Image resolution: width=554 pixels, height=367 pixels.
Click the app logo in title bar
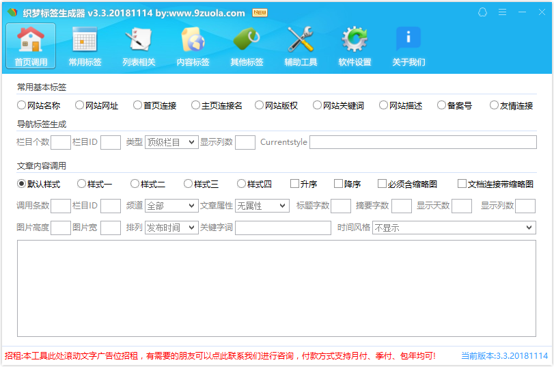tap(12, 13)
